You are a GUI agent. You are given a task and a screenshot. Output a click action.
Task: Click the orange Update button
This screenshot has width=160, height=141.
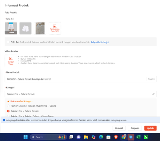point(150,128)
